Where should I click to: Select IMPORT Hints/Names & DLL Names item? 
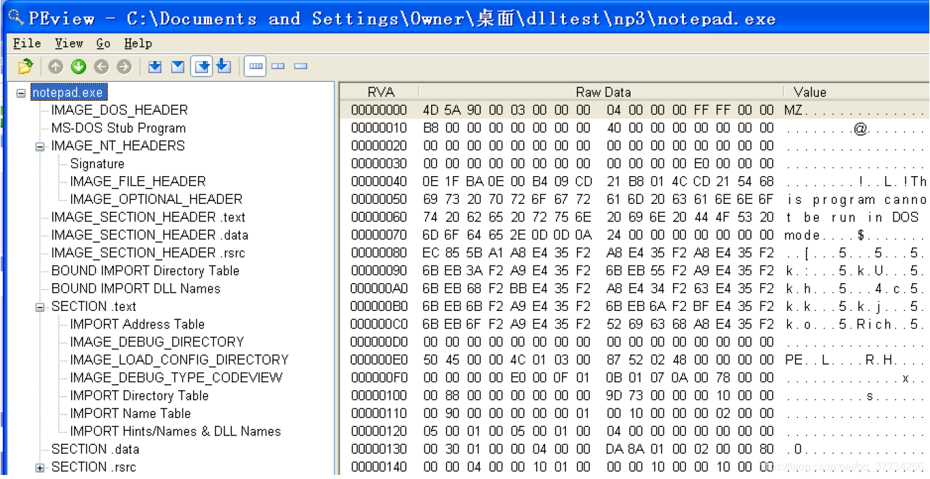(x=175, y=432)
